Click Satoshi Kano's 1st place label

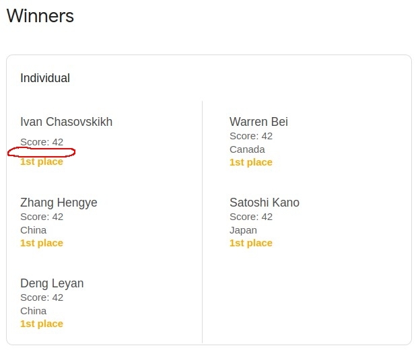(251, 243)
